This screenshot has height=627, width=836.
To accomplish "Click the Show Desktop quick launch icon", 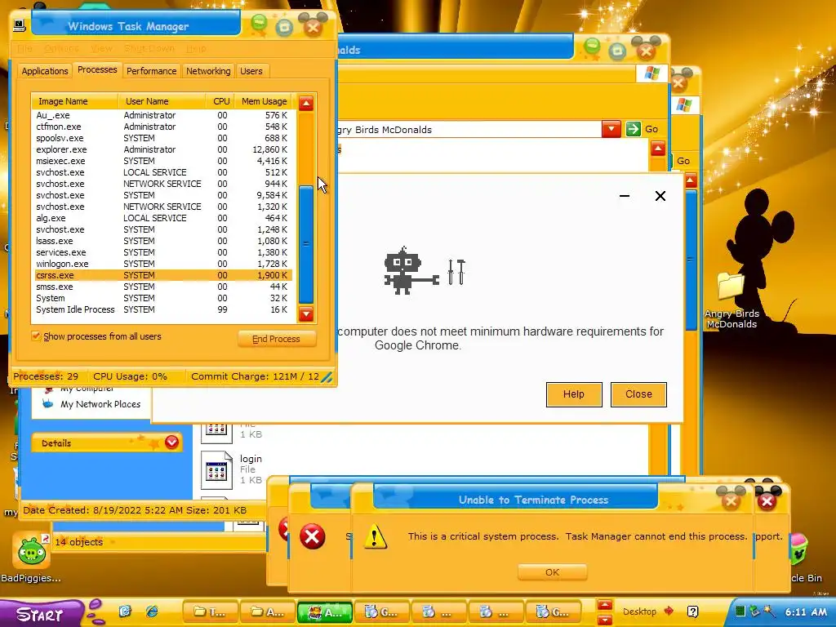I will (125, 611).
